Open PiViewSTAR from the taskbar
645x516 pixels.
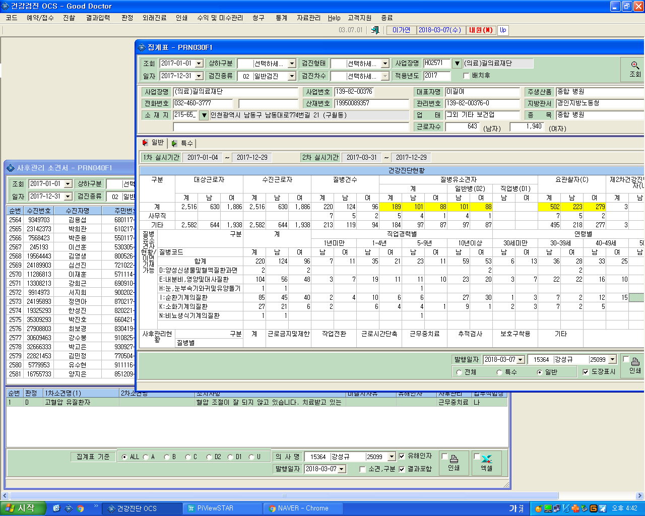(x=223, y=508)
